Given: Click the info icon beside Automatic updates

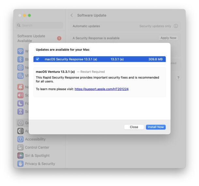Looking at the screenshot, I should point(176,26).
